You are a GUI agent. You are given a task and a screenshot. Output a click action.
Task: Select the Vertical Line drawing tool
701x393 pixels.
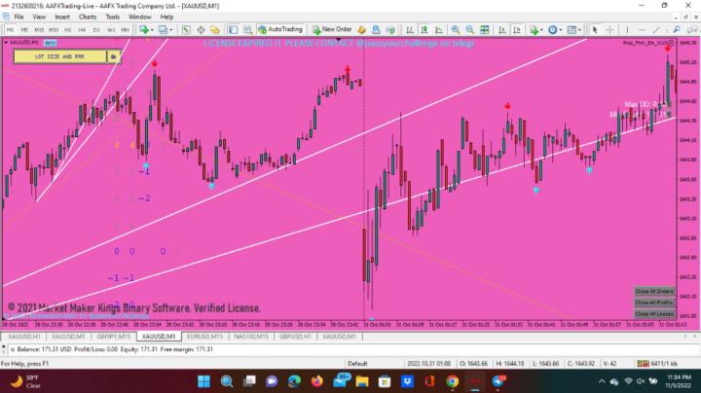point(627,30)
